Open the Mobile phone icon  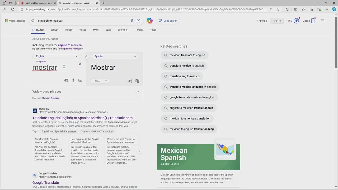coord(313,21)
